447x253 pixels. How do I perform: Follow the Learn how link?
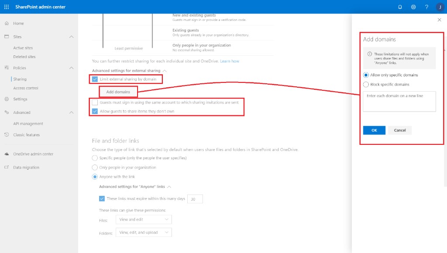click(x=230, y=61)
